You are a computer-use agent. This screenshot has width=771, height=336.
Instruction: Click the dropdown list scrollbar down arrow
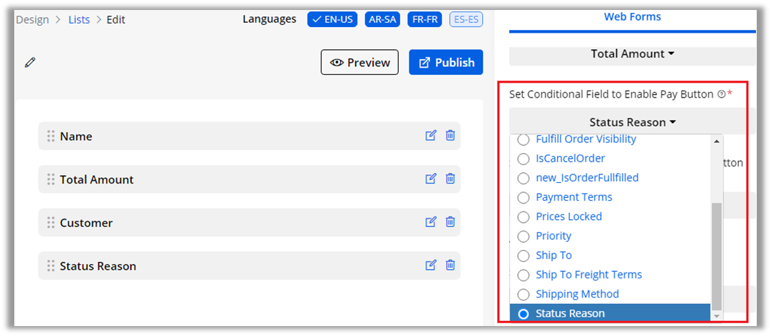click(x=717, y=315)
